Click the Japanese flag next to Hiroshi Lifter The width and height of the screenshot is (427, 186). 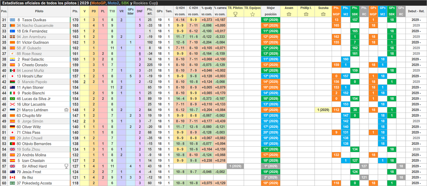click(12, 76)
